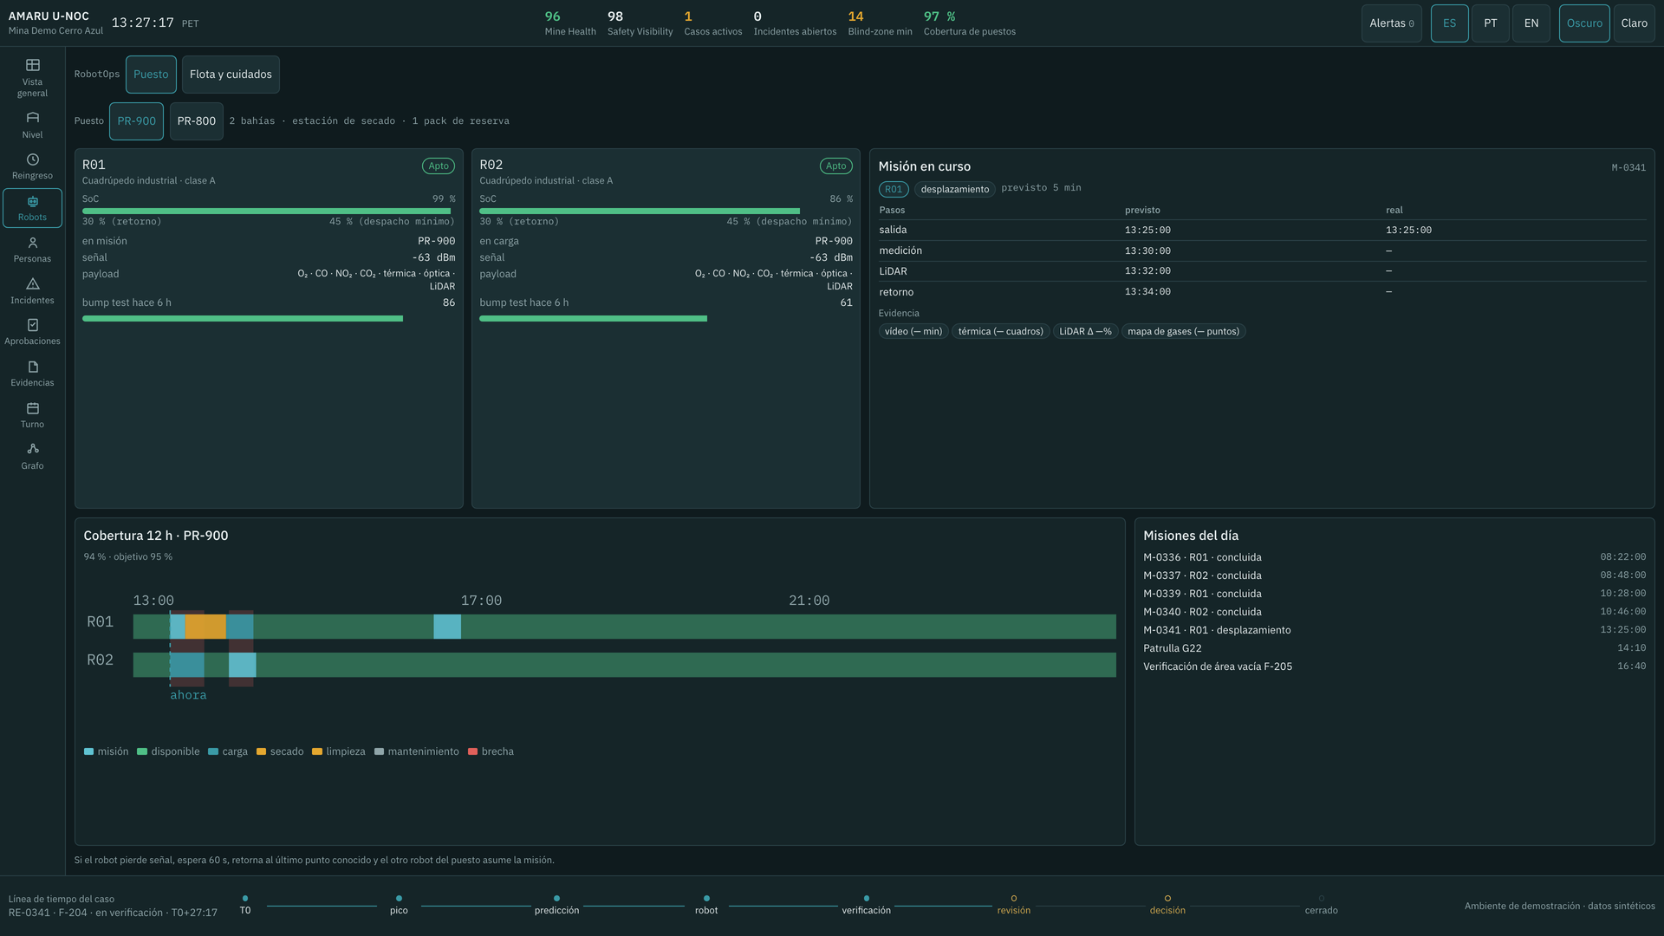Click the ahora timeline marker
The height and width of the screenshot is (936, 1664).
click(188, 695)
